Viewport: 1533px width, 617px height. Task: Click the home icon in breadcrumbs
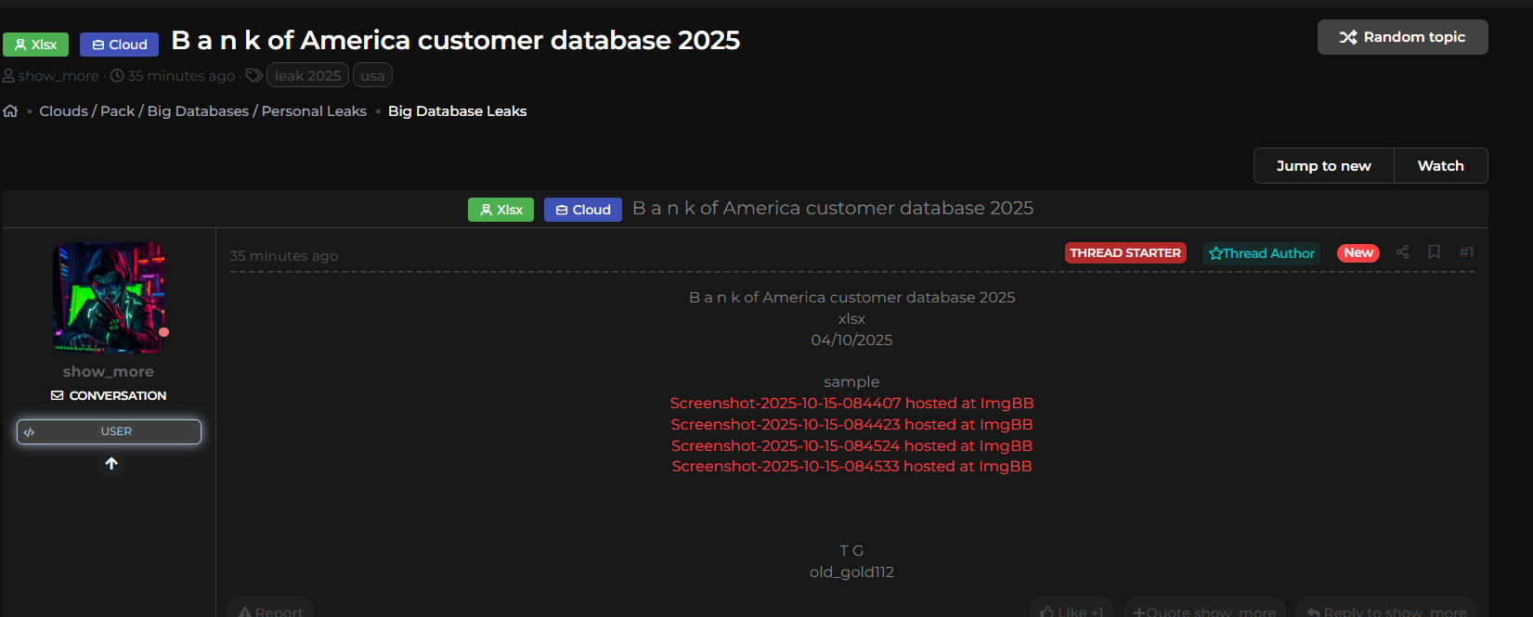tap(10, 111)
